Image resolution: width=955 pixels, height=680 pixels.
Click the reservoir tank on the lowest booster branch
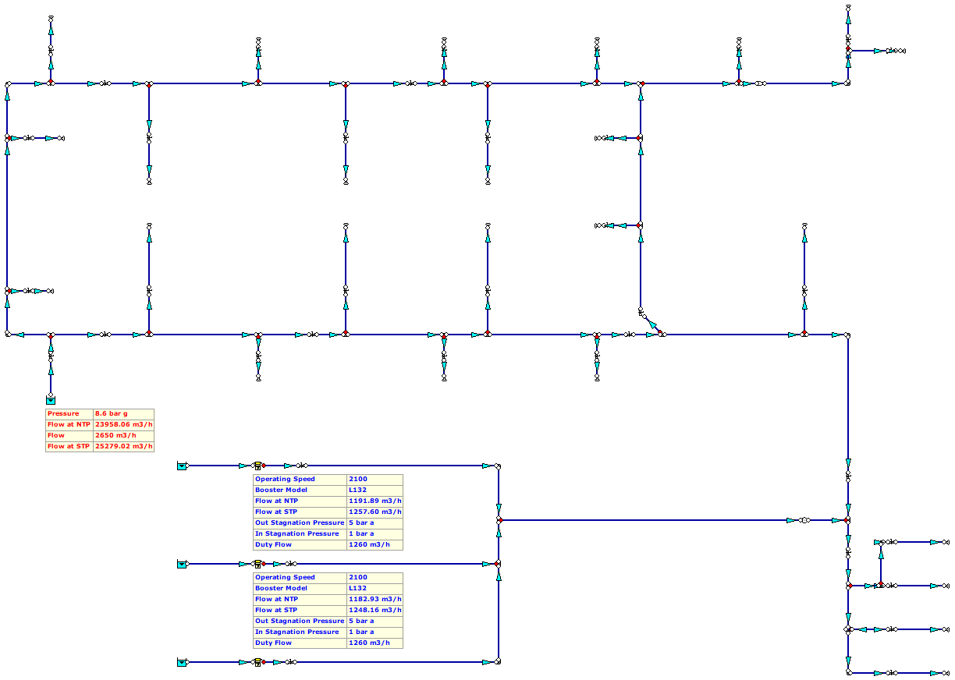182,661
